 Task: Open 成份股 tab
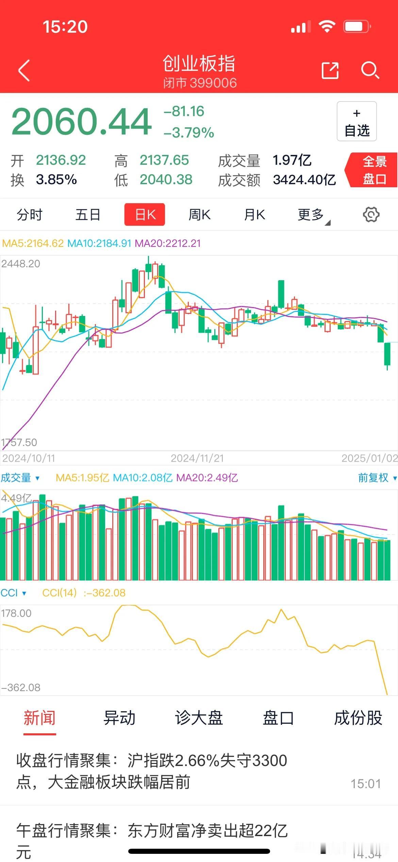pos(358,718)
